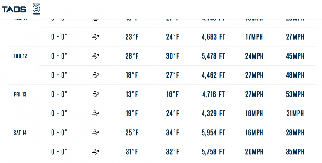This screenshot has width=322, height=163.
Task: Select the SAT 14 day label
Action: click(x=20, y=133)
